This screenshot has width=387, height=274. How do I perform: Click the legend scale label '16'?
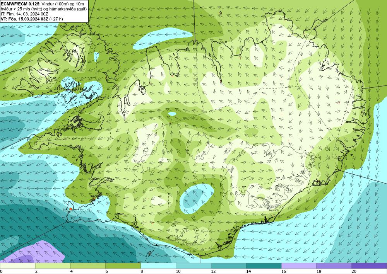tap(284, 271)
